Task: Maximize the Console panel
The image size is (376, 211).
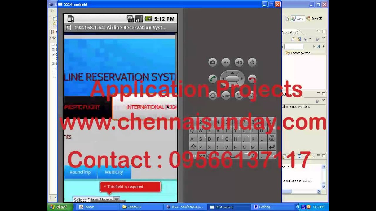Action: (x=323, y=156)
